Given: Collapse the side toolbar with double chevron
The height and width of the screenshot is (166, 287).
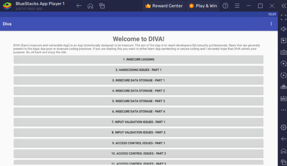Looking at the screenshot, I should 283,6.
